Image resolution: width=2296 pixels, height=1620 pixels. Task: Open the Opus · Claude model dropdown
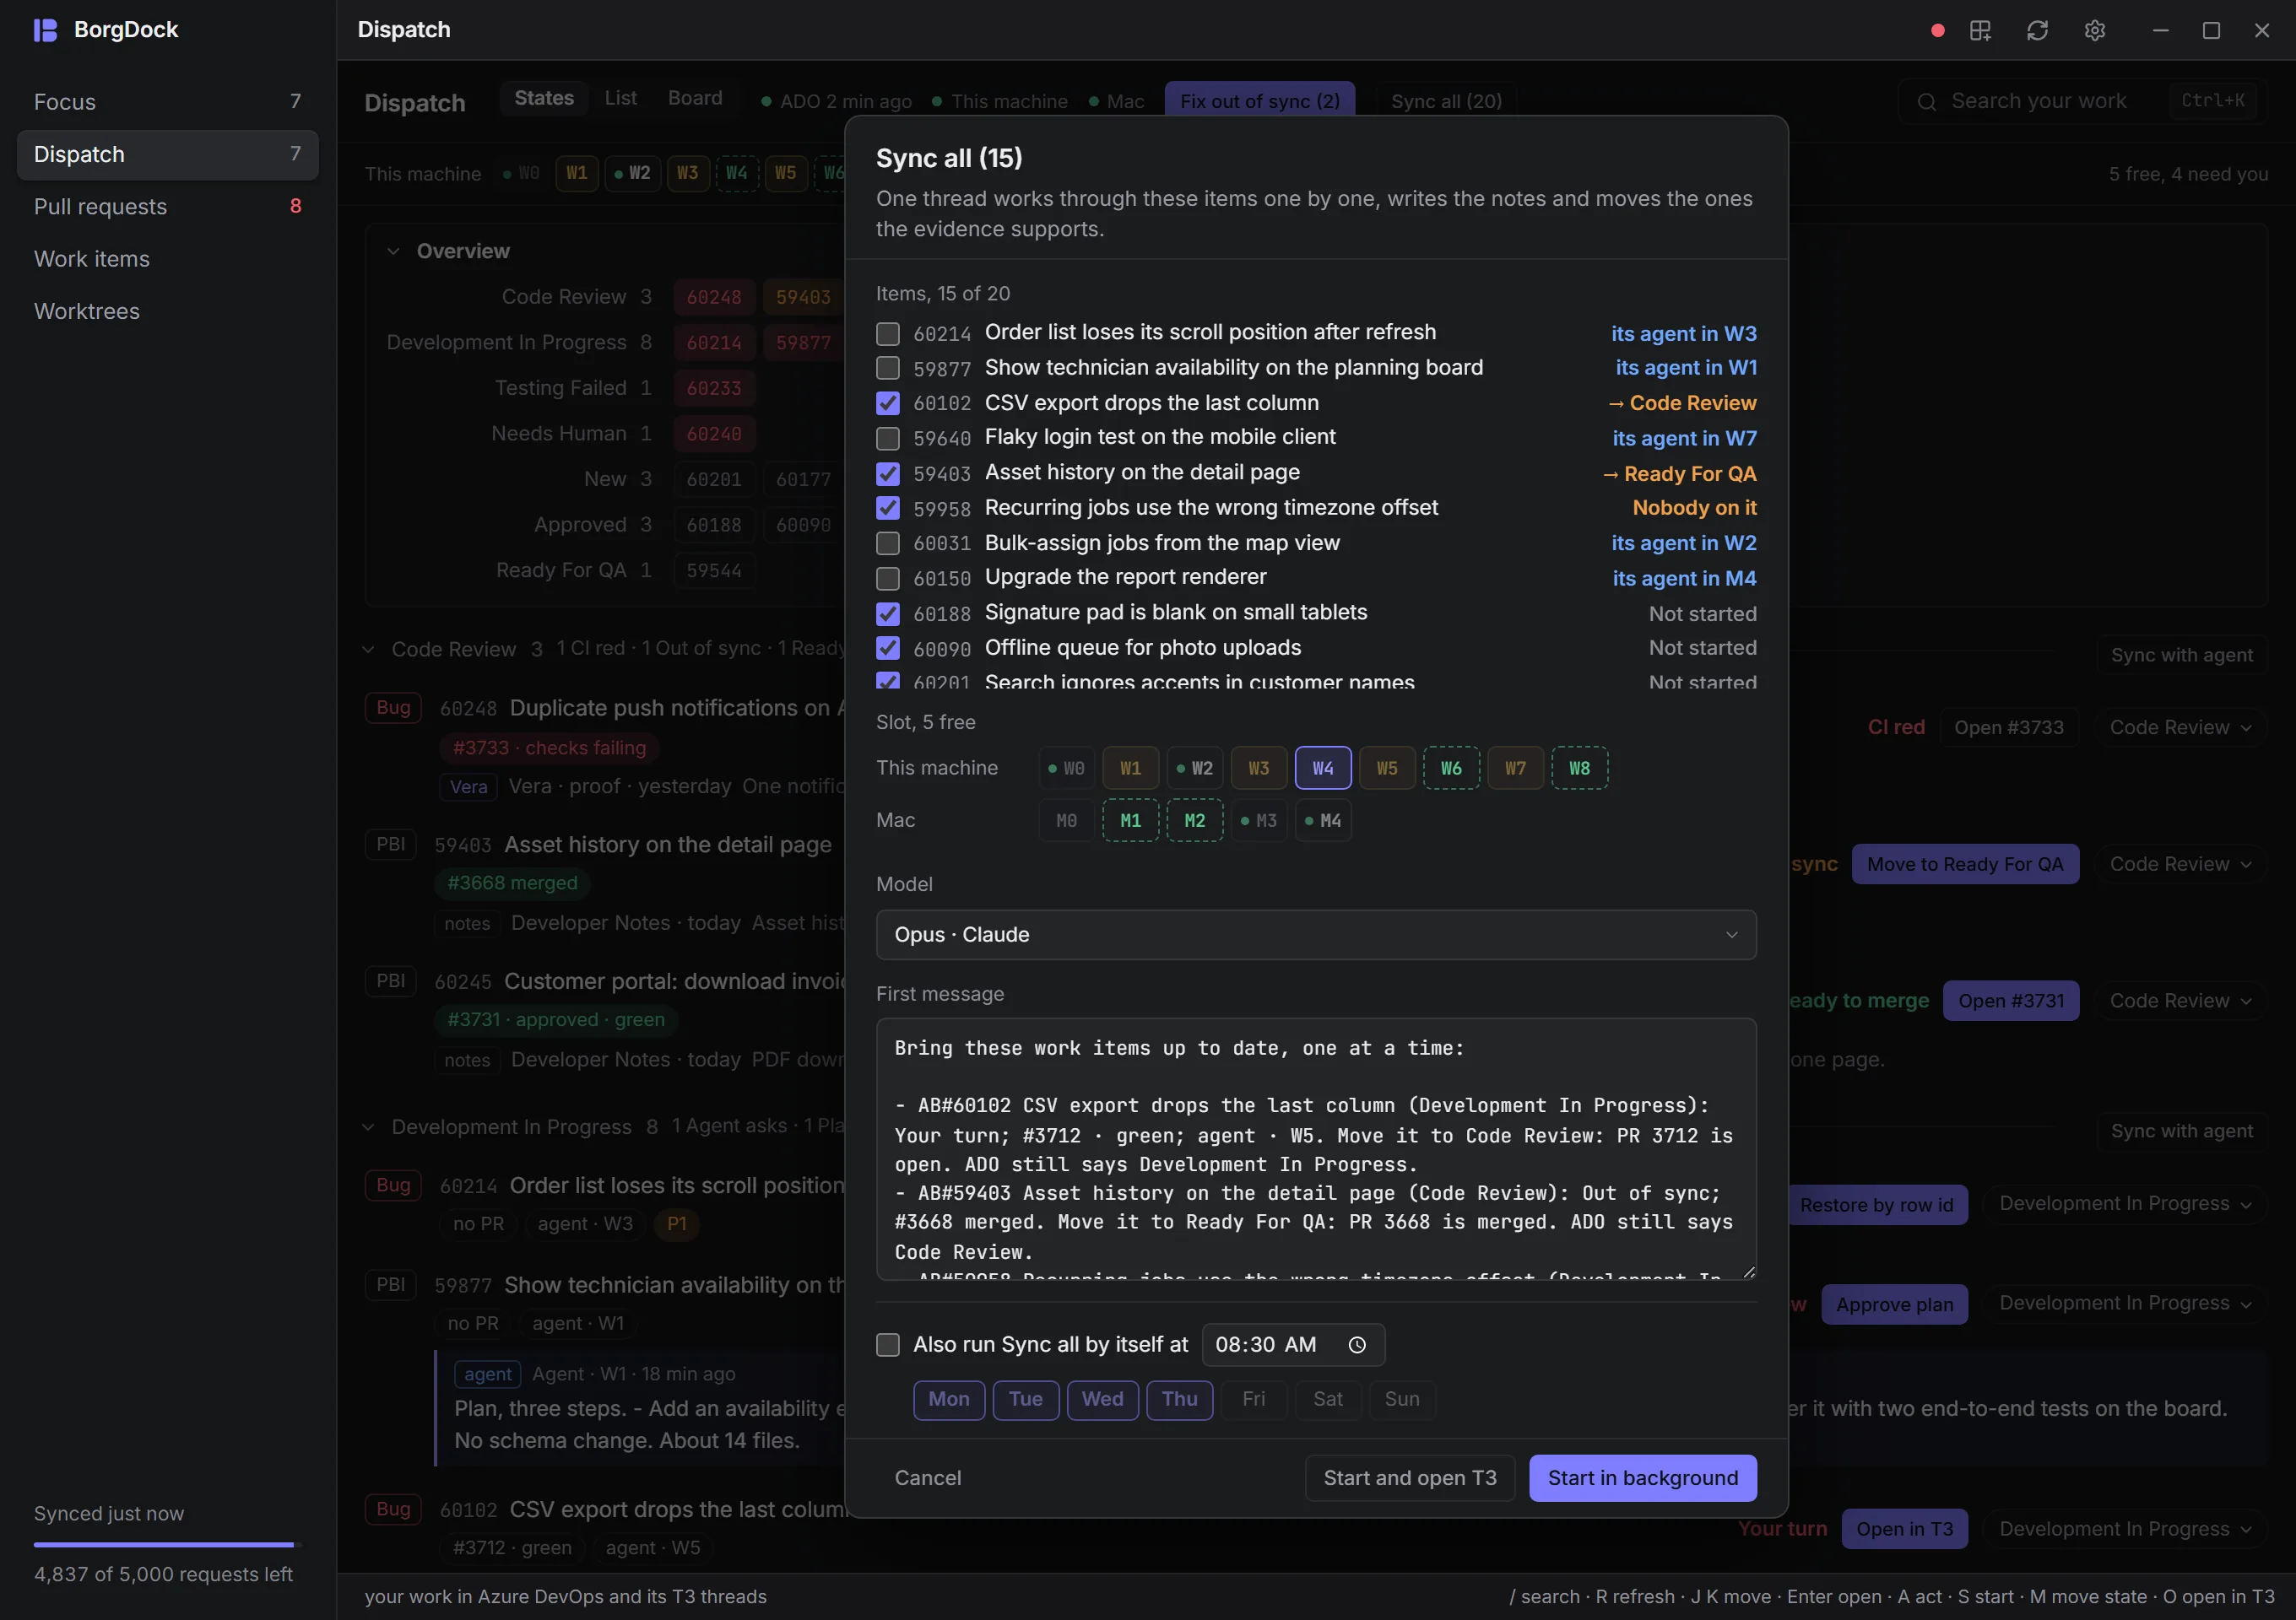pyautogui.click(x=1315, y=934)
